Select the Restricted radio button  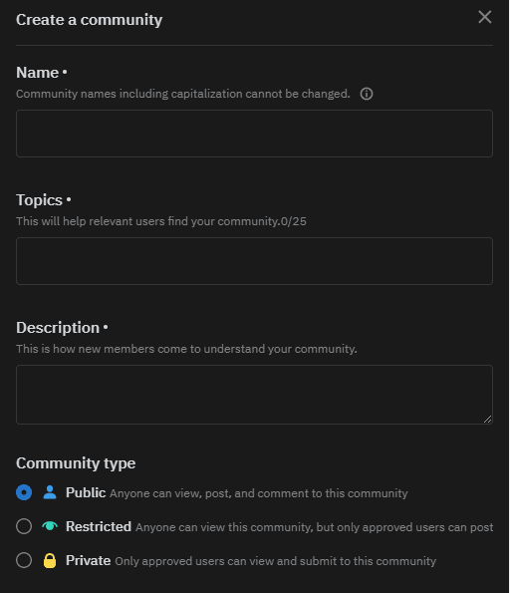(24, 526)
